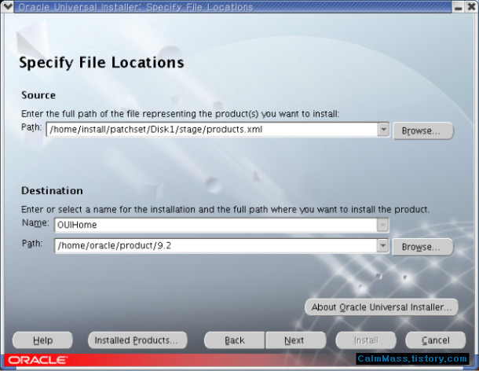Screen dimensions: 479x371
Task: Cancel the installation
Action: click(x=436, y=340)
